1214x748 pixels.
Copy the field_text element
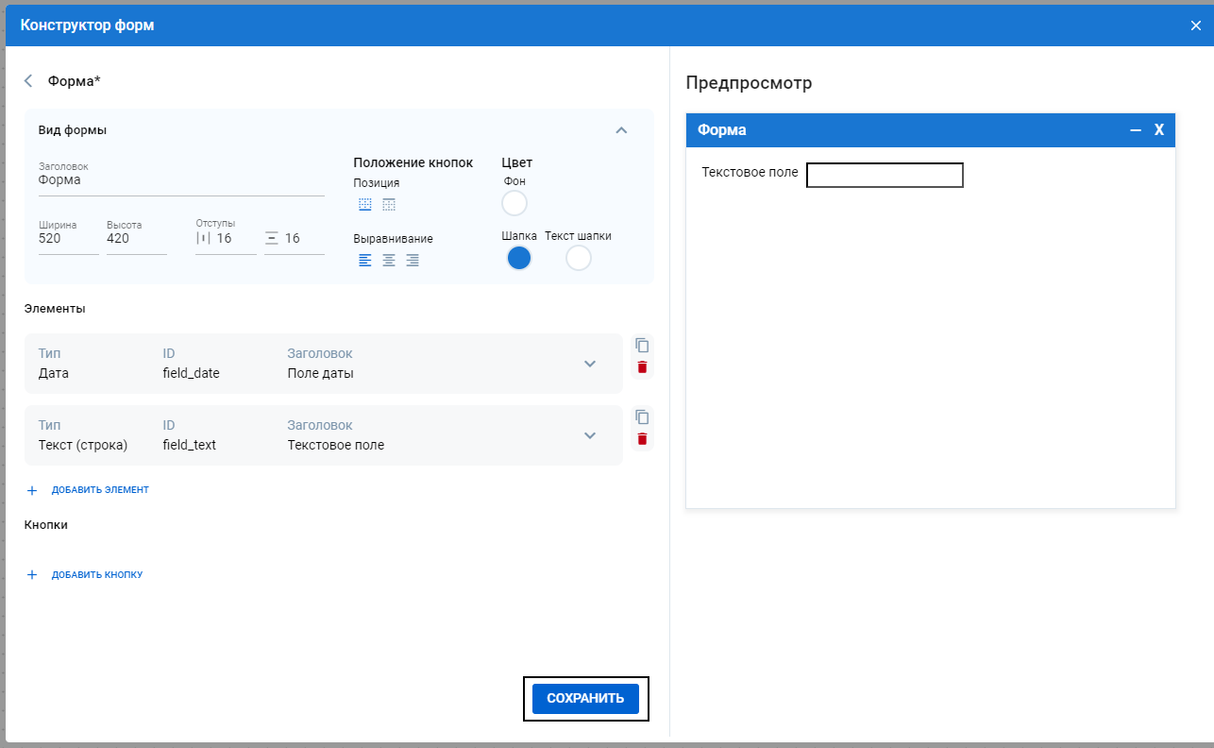(642, 417)
